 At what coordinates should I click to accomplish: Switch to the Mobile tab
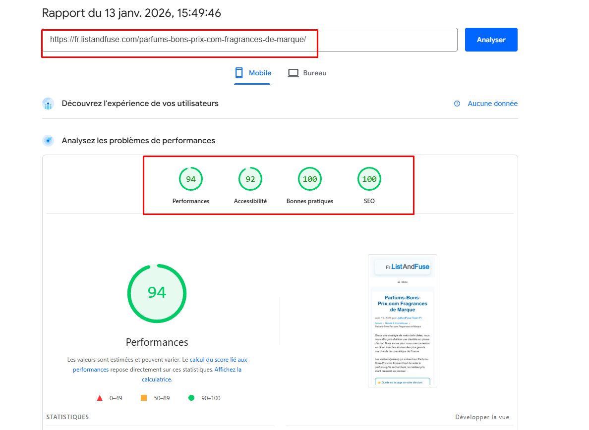(x=252, y=73)
